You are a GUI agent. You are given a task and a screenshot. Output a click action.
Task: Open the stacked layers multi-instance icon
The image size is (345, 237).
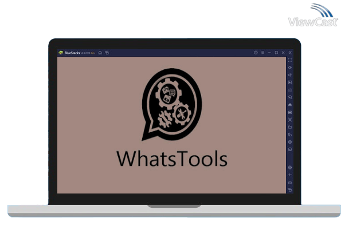point(290,142)
